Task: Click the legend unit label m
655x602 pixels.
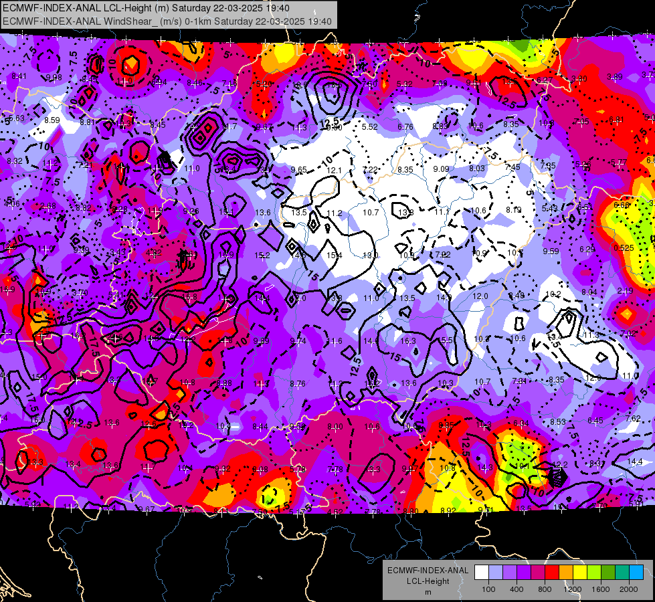Action: coord(428,593)
